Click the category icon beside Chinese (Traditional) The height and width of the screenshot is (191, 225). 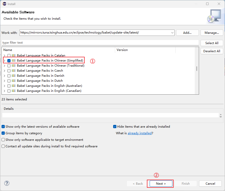[14, 66]
